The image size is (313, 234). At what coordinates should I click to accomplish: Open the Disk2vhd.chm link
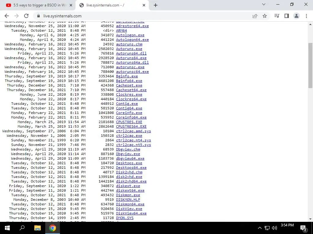tap(129, 172)
